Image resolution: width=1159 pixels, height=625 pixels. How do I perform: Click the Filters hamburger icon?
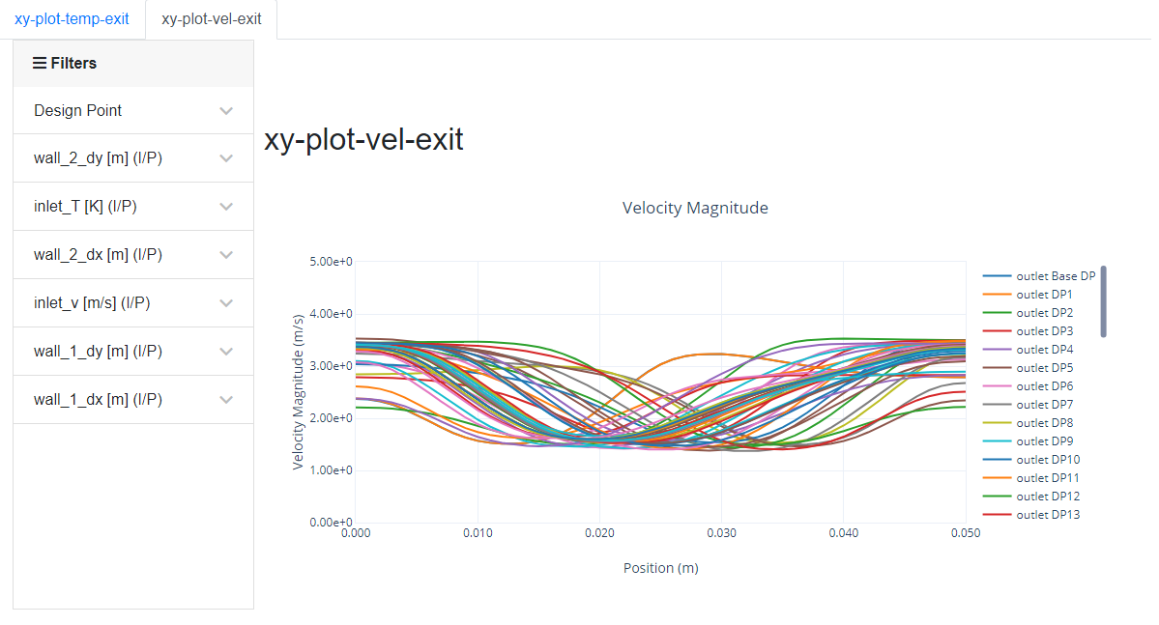39,63
